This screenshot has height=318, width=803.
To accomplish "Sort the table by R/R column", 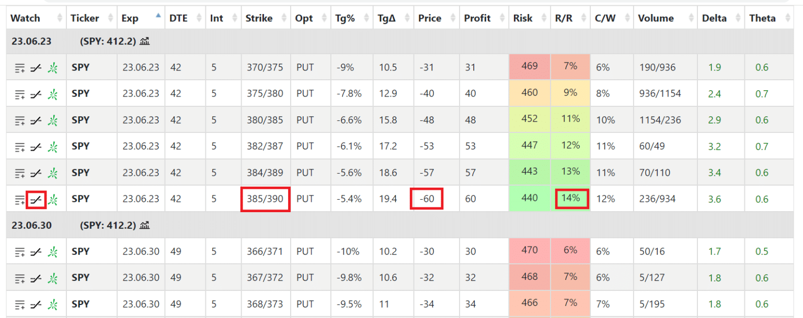I will [x=564, y=18].
